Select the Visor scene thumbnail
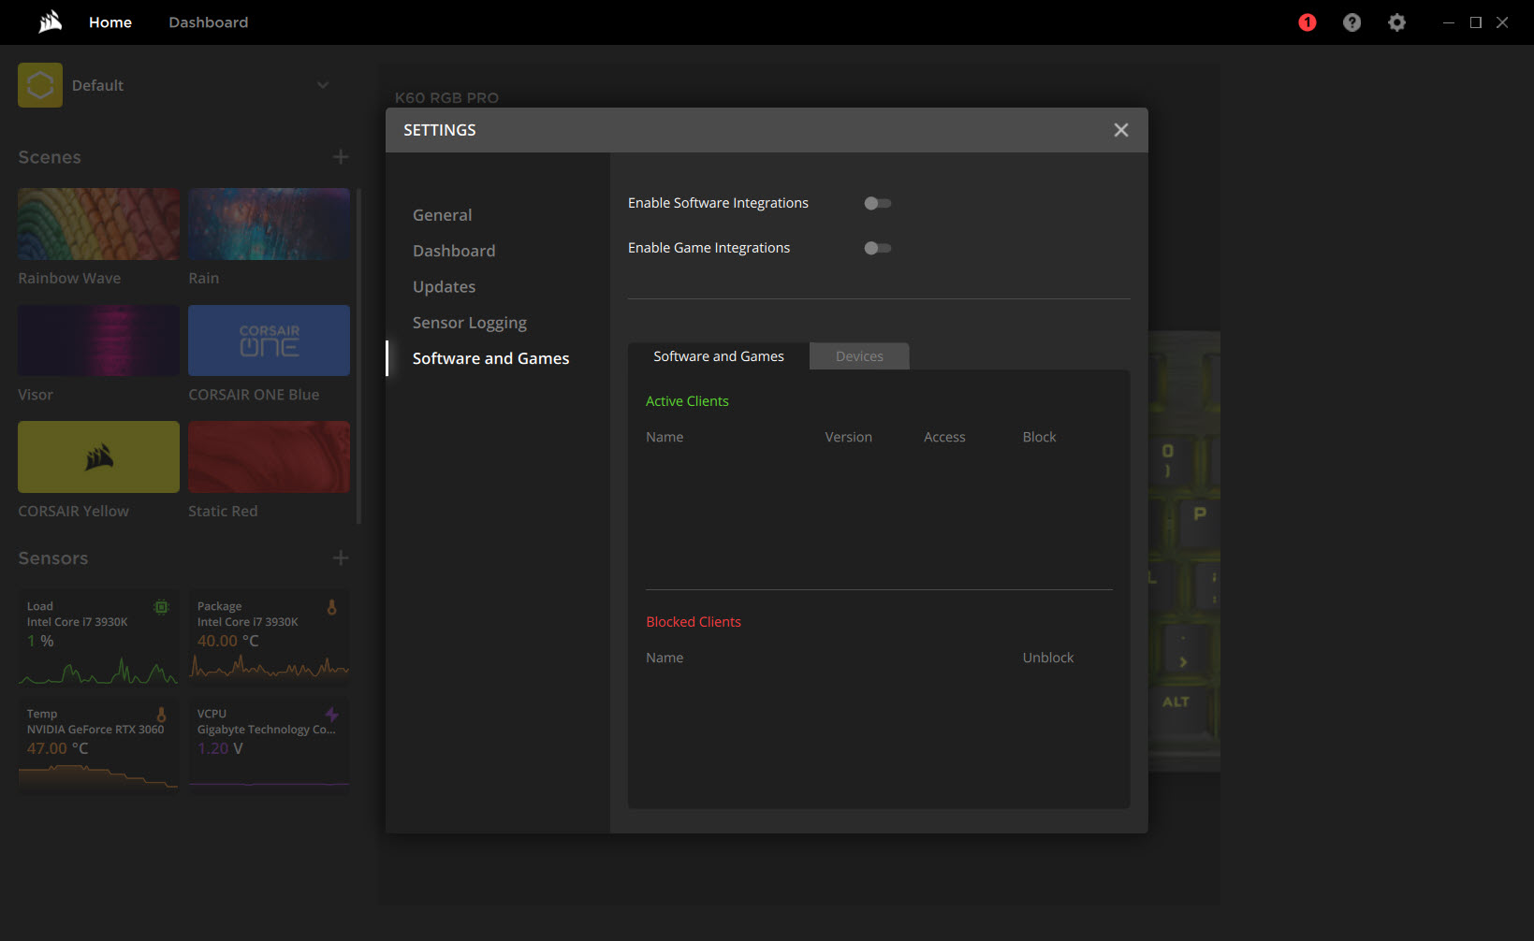Viewport: 1534px width, 941px height. click(x=98, y=340)
